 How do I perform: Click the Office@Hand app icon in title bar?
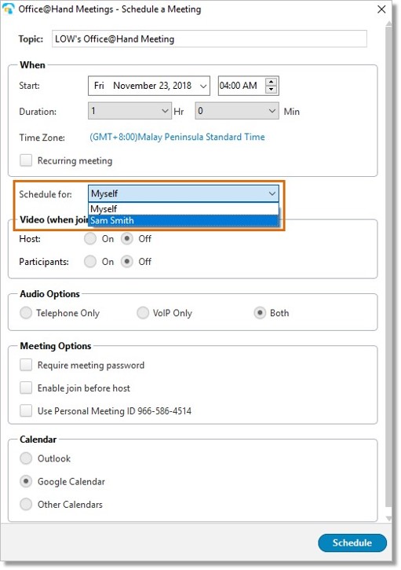tap(8, 9)
